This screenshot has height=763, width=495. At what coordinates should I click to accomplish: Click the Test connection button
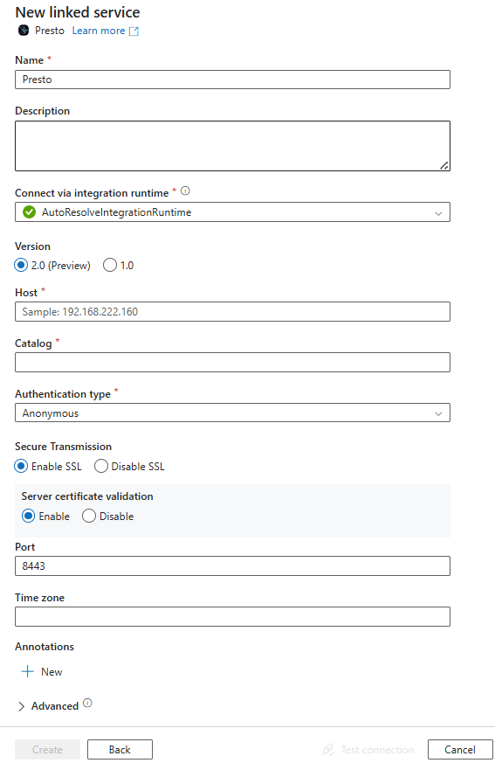click(x=368, y=749)
